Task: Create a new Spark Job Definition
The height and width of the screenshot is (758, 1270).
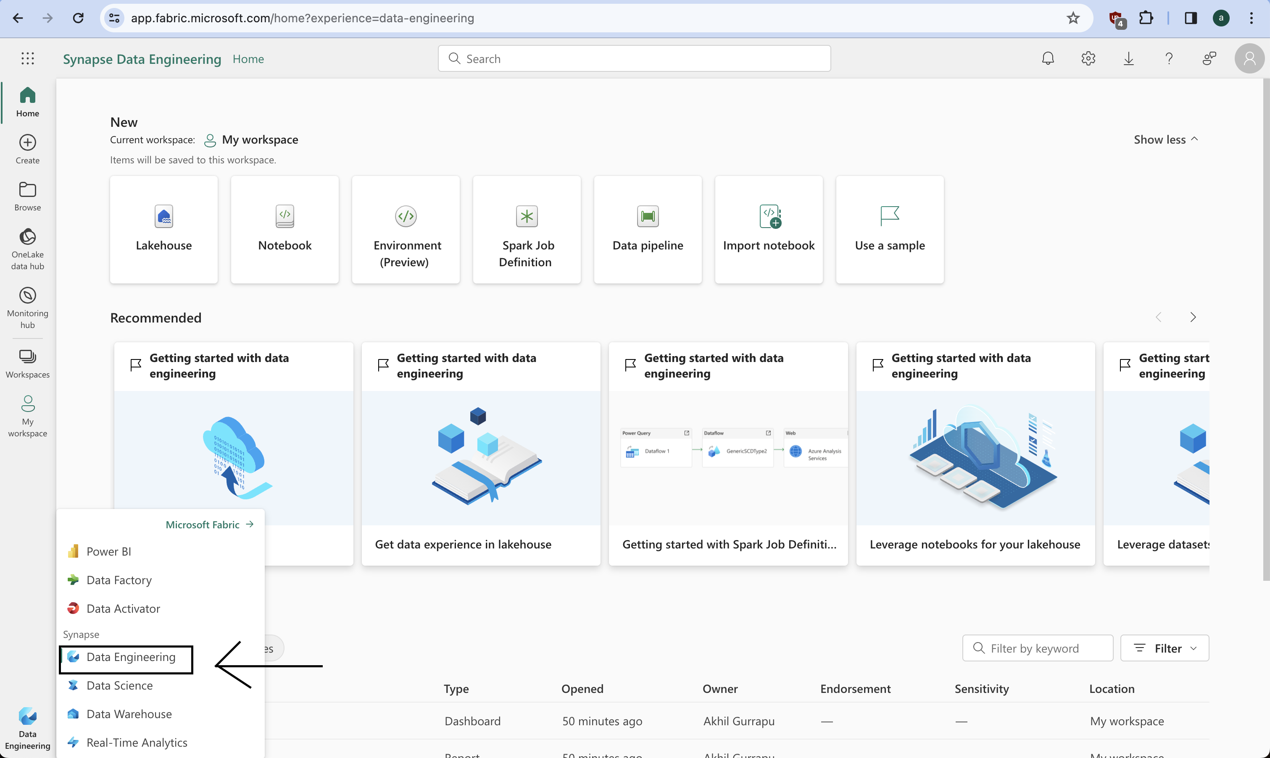Action: coord(527,230)
